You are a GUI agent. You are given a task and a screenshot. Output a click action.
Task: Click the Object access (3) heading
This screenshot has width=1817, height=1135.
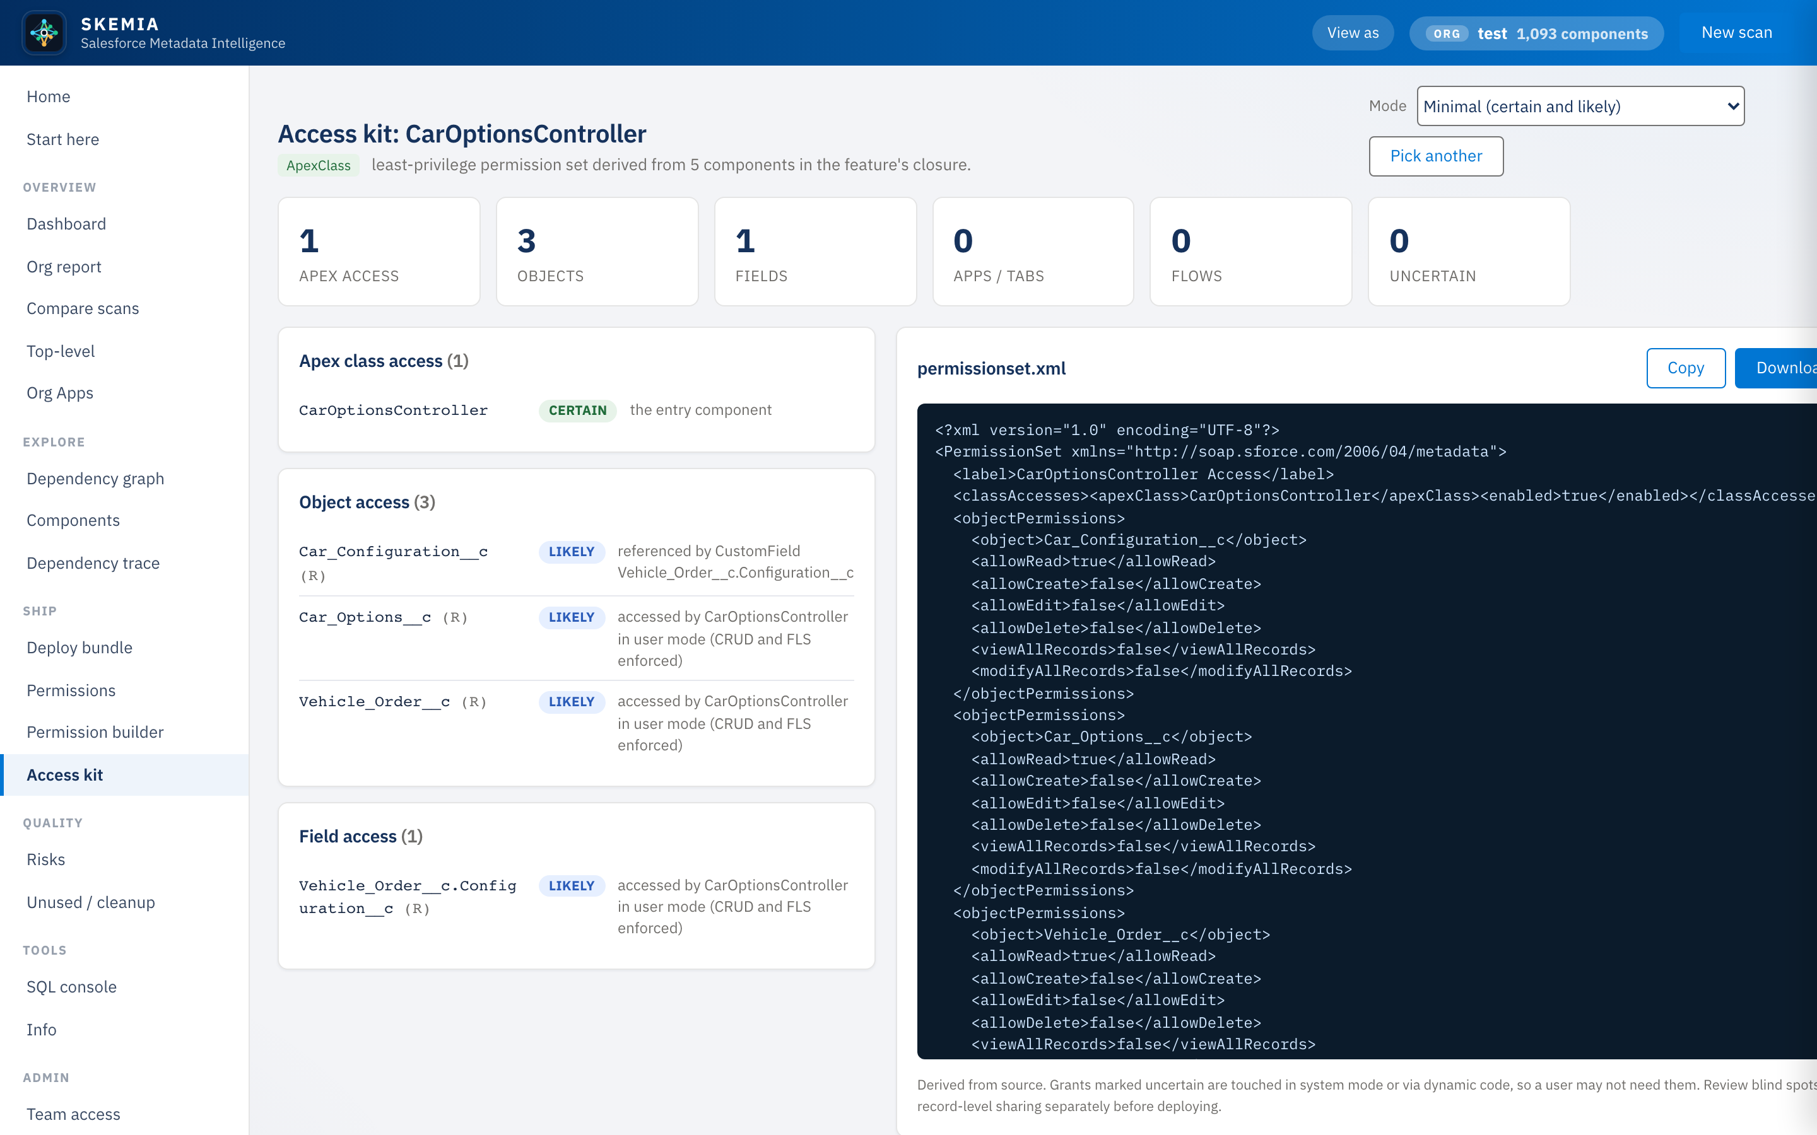point(367,502)
